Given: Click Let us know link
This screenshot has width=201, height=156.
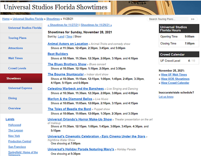Looking at the screenshot, I should point(166,97).
